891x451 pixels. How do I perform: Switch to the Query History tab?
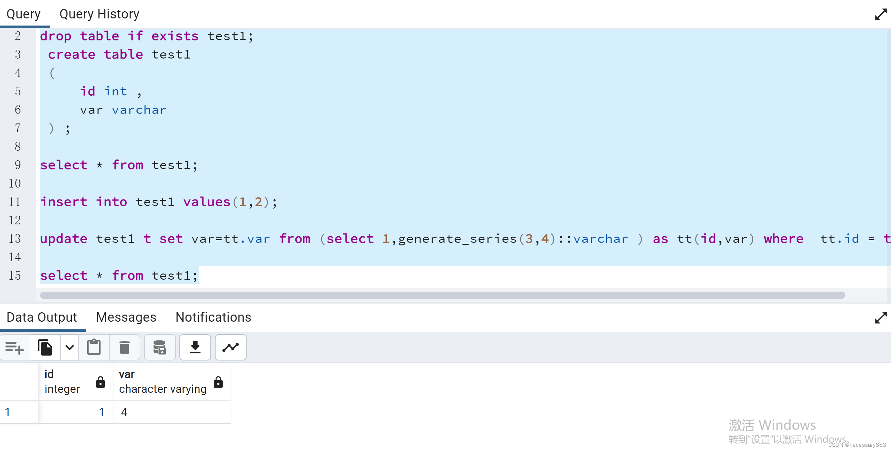[x=99, y=14]
